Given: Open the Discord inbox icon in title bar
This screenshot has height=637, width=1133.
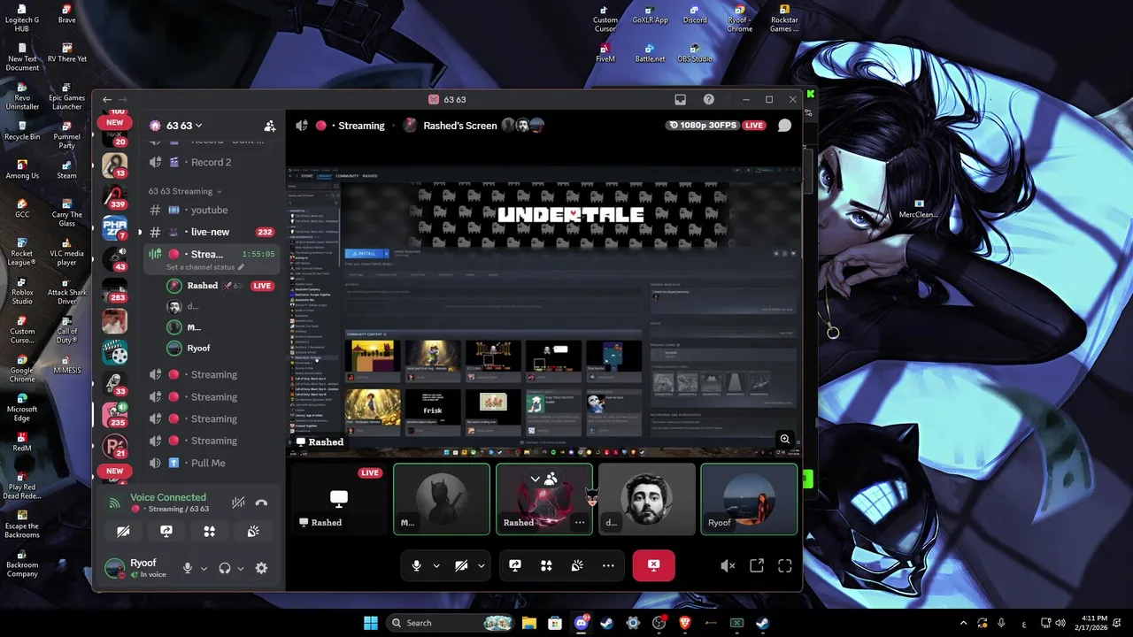Looking at the screenshot, I should pos(680,100).
